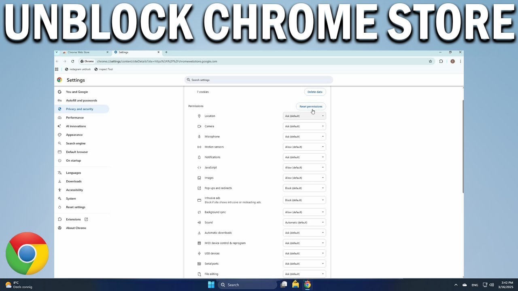Open the Location permission dropdown
This screenshot has width=518, height=291.
[304, 116]
